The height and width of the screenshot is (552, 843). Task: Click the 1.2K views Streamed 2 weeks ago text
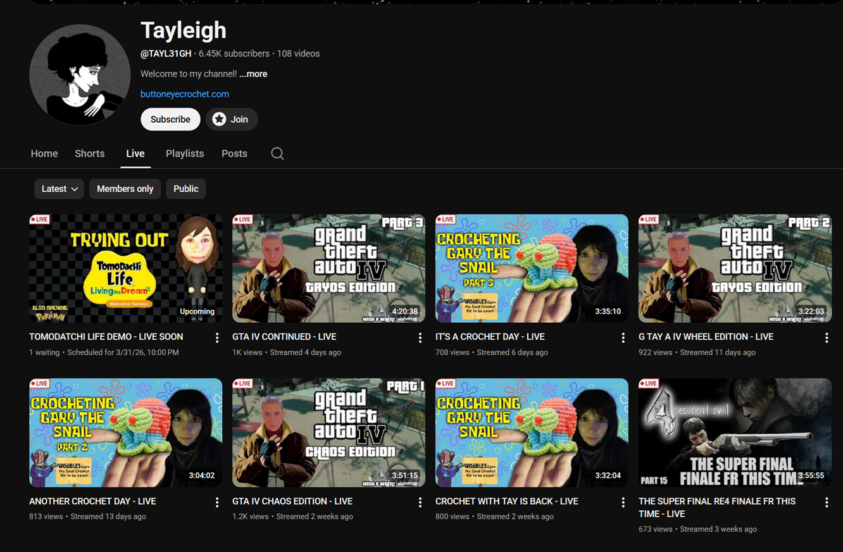pyautogui.click(x=292, y=517)
